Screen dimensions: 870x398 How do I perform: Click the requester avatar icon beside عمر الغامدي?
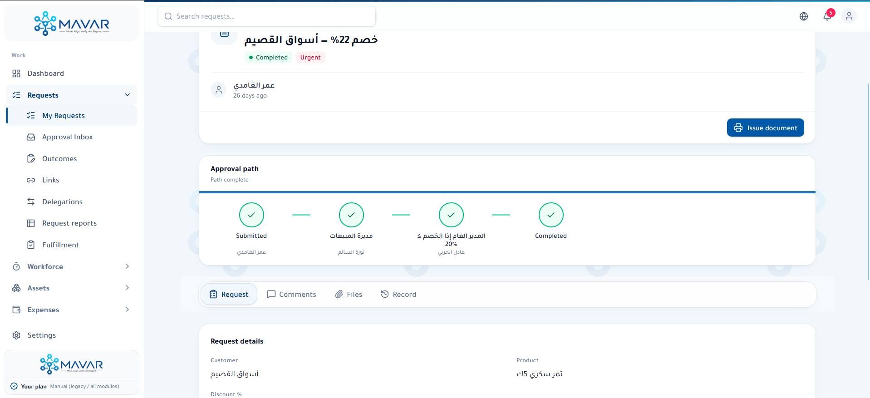(x=219, y=90)
